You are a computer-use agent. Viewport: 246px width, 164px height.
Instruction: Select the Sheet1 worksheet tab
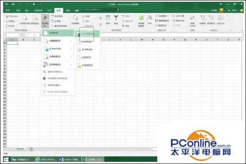pyautogui.click(x=20, y=149)
